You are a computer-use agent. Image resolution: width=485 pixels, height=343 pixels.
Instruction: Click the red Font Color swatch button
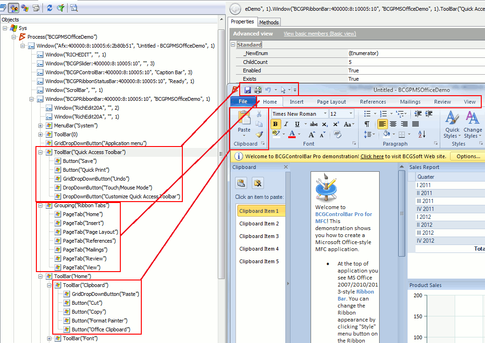pos(291,134)
